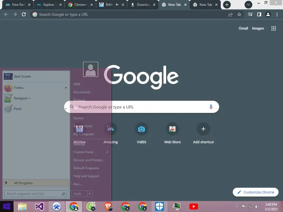Open Default Programs entry

86,168
